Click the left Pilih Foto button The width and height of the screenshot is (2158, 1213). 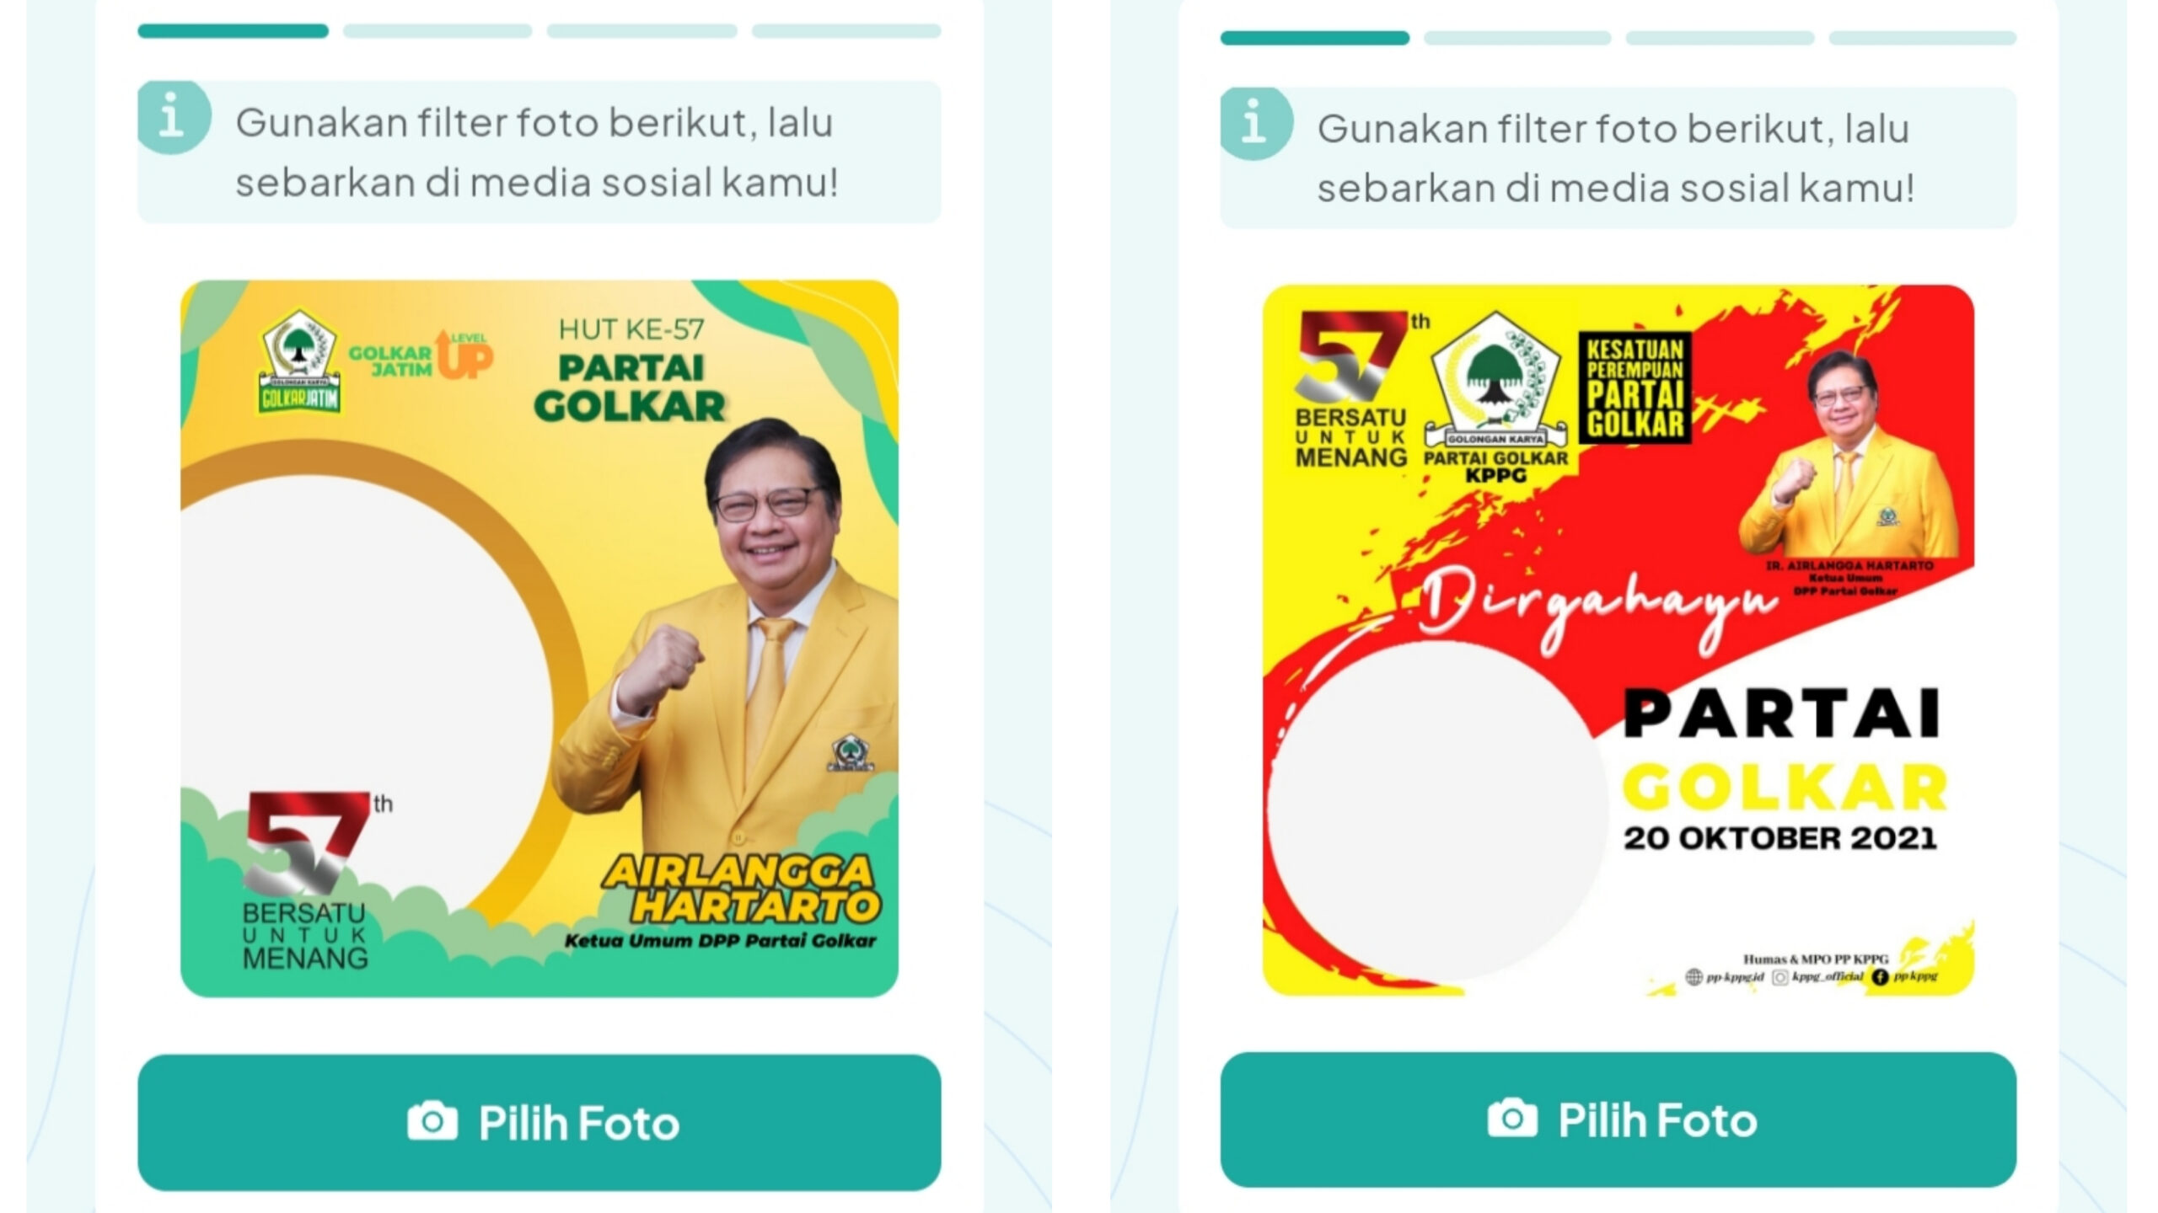[539, 1122]
